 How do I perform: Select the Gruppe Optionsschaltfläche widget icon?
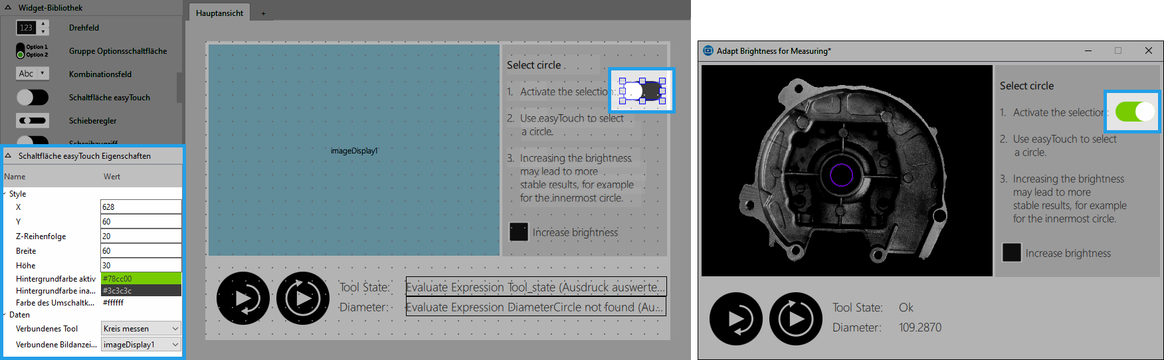click(32, 51)
